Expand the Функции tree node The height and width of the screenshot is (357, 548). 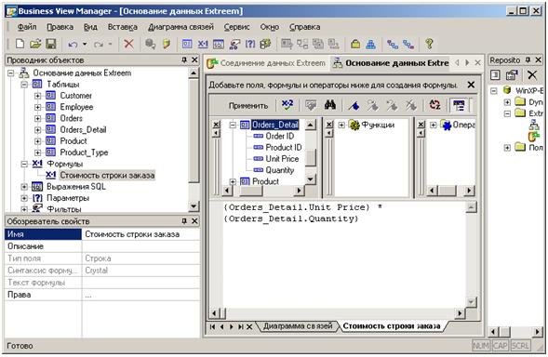pyautogui.click(x=341, y=126)
